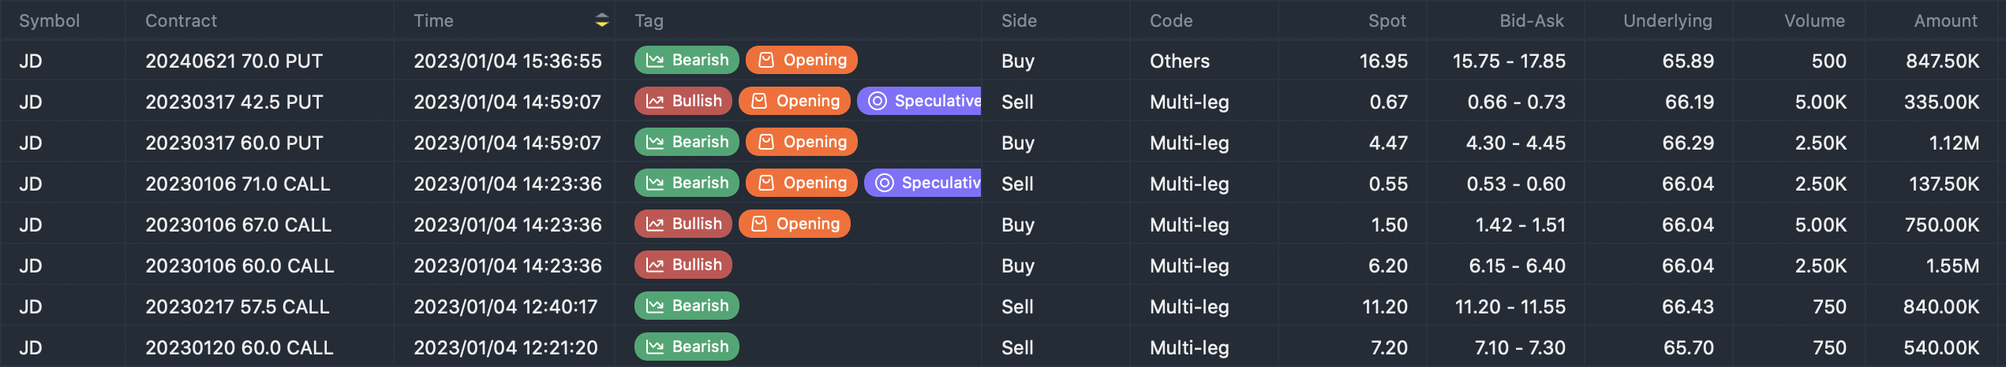Click target icon in 42.5 PUT Speculative tag
Screen dimensions: 2006x367
pos(878,101)
